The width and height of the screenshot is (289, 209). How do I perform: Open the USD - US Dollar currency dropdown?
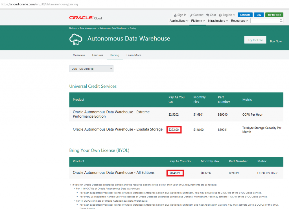click(x=91, y=69)
